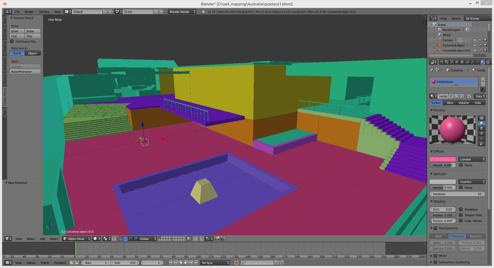Play the animation in reverse
Image resolution: width=494 pixels, height=268 pixels.
point(181,263)
